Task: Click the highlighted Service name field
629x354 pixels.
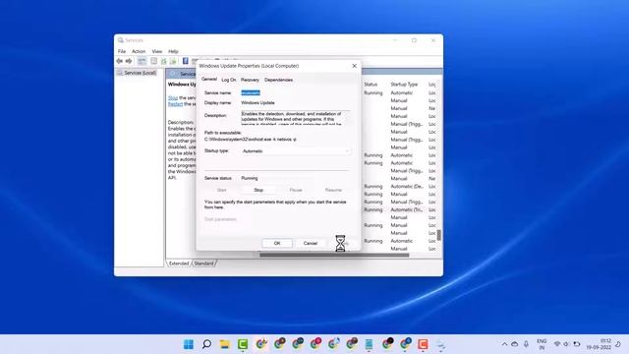Action: click(x=251, y=92)
